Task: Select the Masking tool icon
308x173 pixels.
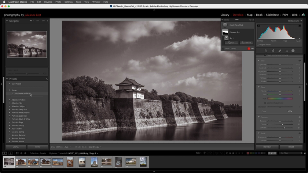Action: (x=293, y=51)
